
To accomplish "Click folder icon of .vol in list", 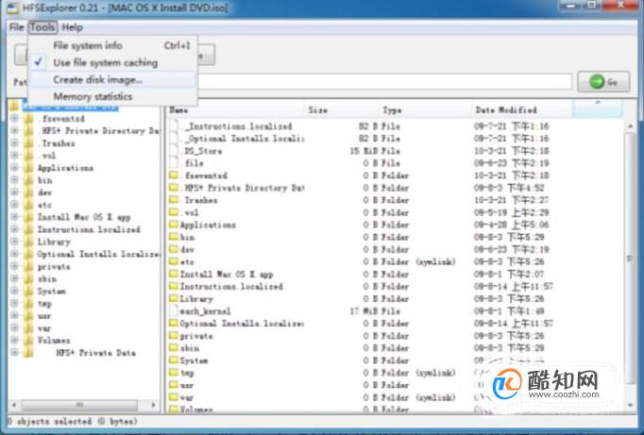I will point(174,212).
